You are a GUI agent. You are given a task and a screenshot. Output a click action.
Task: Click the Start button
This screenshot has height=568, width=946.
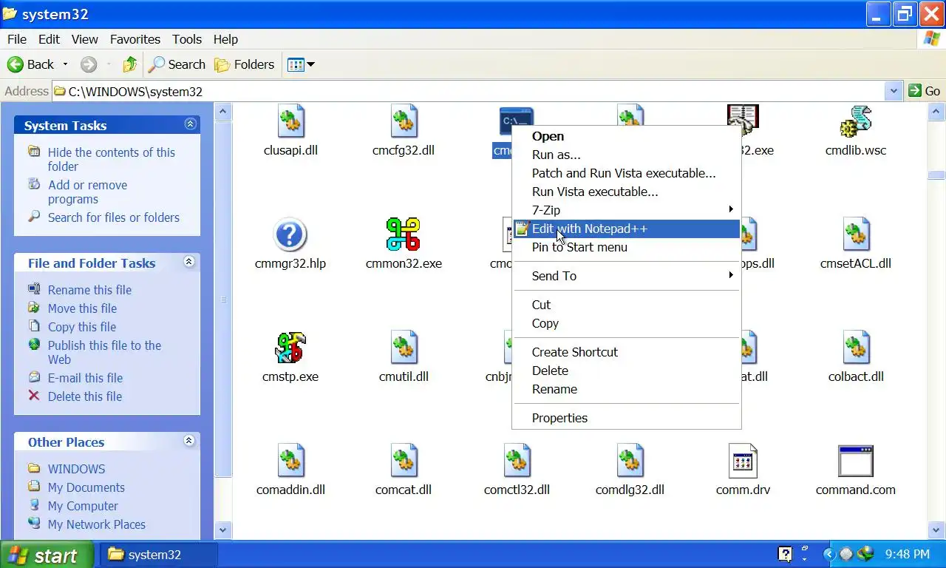point(47,555)
